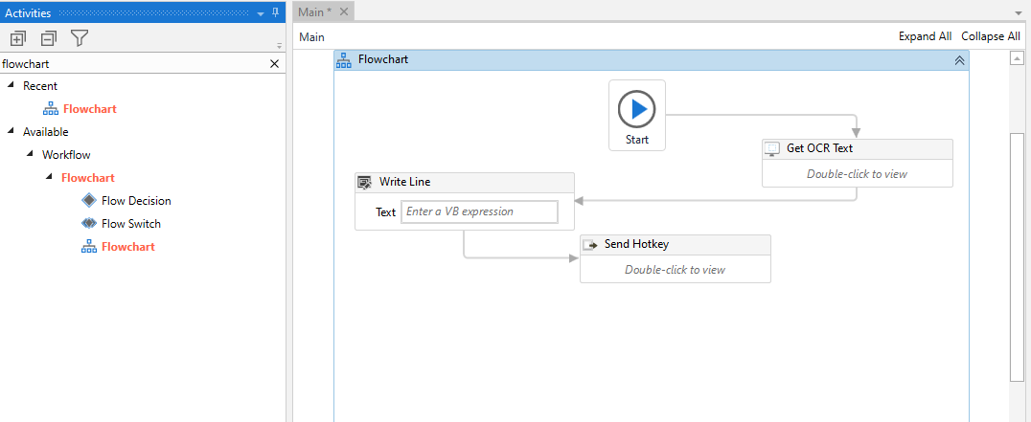Click the Get OCR Text activity icon

pos(773,148)
